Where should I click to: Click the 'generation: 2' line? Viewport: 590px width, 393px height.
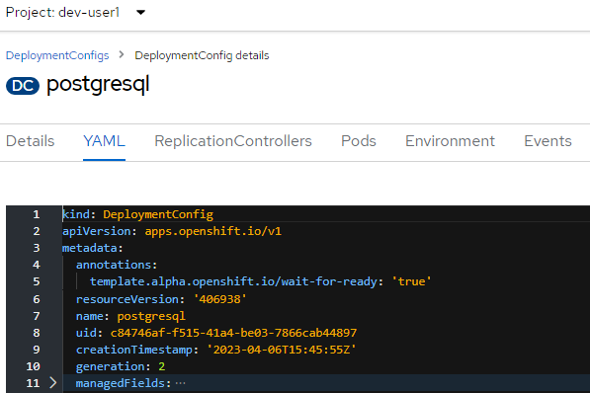tap(121, 366)
